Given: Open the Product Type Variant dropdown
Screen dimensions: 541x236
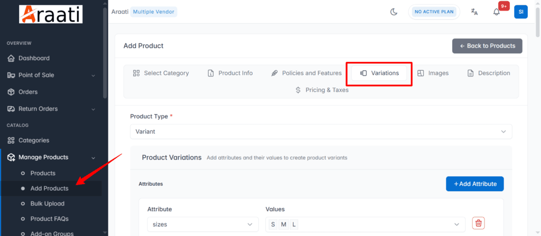Looking at the screenshot, I should [321, 132].
